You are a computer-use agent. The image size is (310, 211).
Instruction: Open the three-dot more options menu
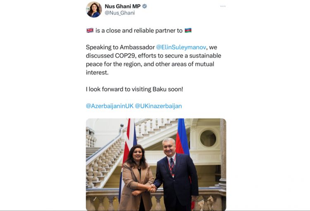click(x=223, y=6)
